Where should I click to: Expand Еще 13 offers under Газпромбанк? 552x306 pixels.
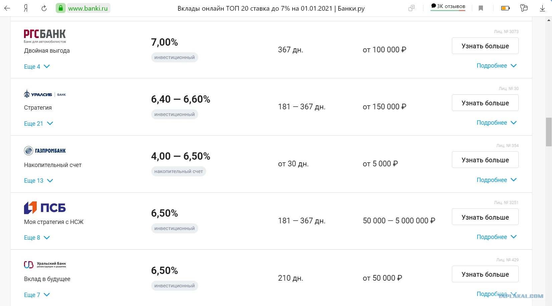coord(38,180)
